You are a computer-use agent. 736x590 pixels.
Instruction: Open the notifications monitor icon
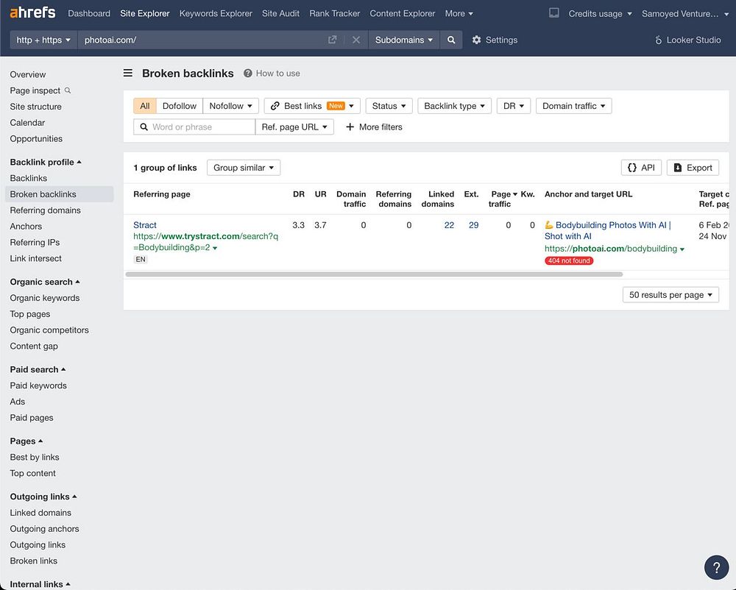pos(554,13)
